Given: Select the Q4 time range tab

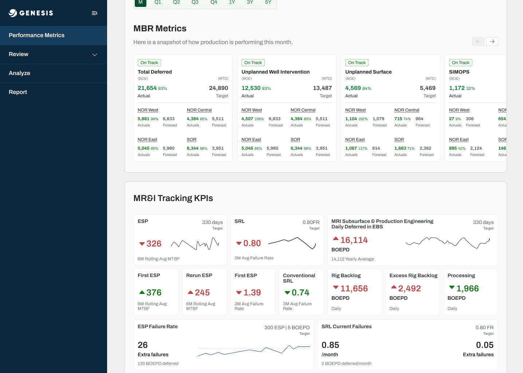Looking at the screenshot, I should click(214, 2).
